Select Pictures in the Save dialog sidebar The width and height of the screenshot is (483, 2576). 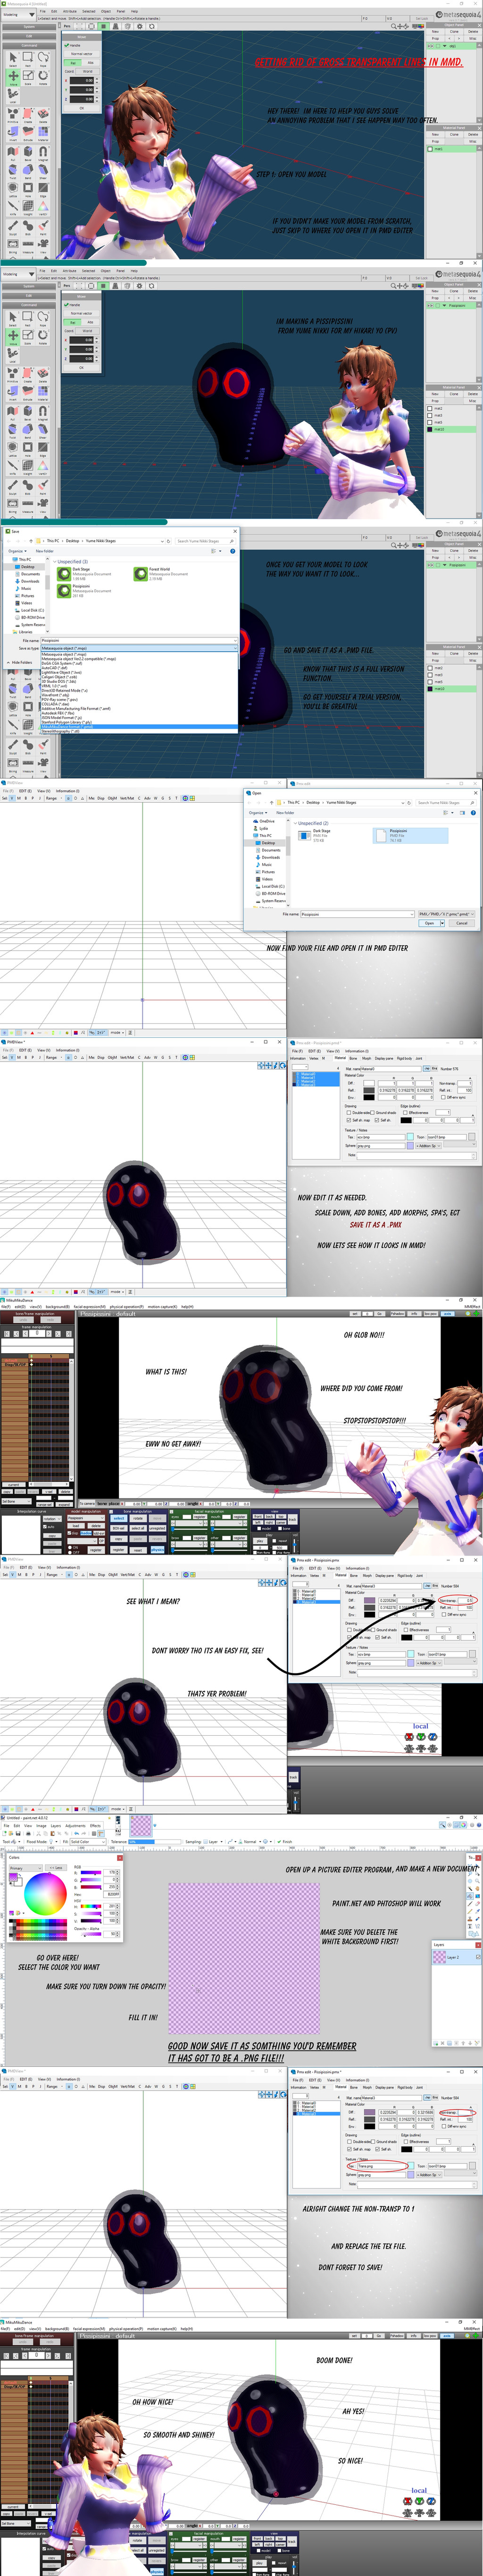tap(27, 595)
